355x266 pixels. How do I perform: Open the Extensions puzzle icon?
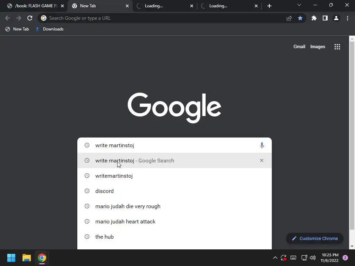pyautogui.click(x=314, y=18)
